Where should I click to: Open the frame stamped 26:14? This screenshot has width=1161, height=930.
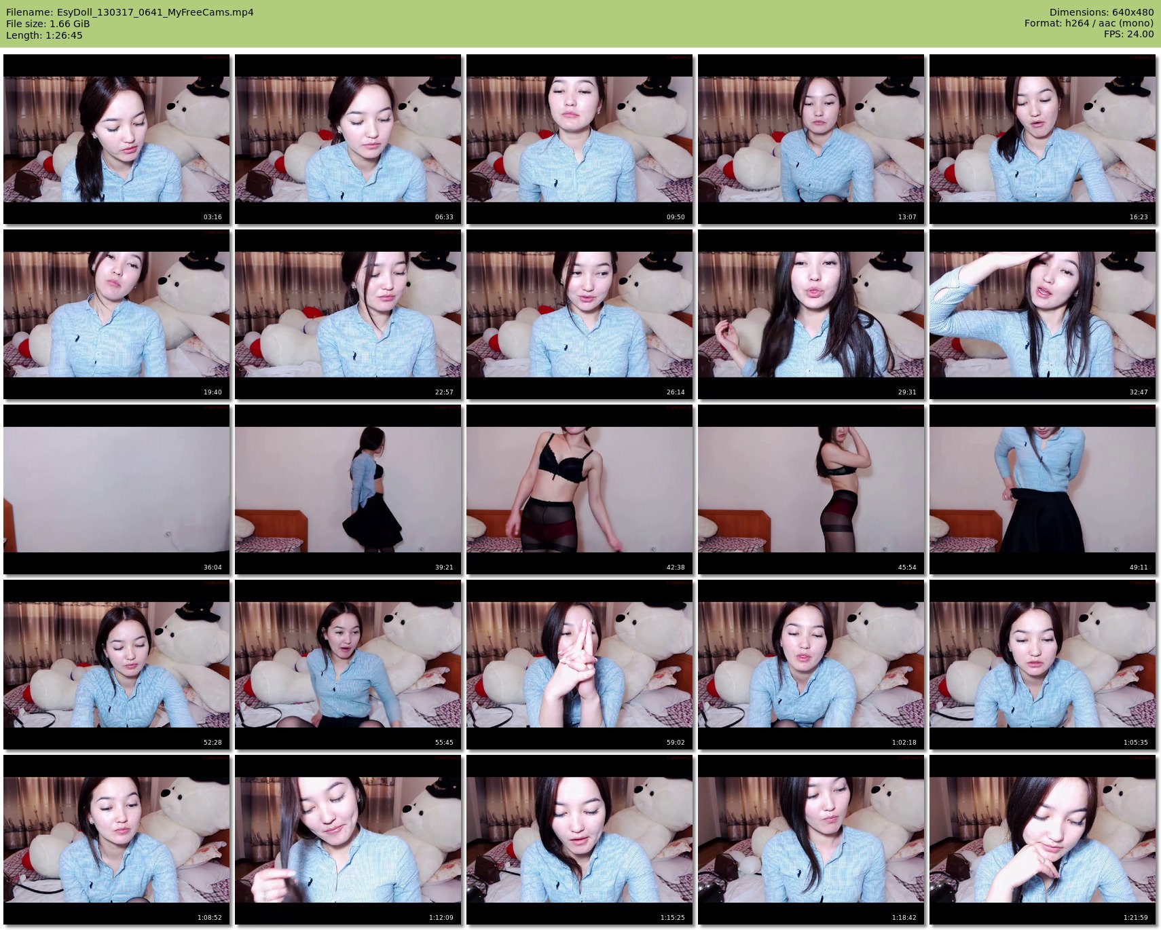pyautogui.click(x=580, y=314)
